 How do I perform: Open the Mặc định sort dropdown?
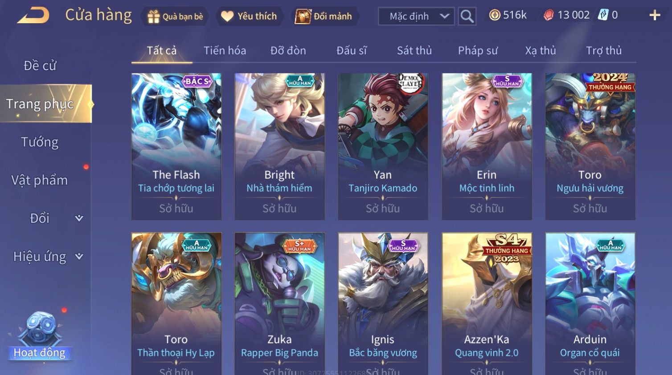point(416,16)
